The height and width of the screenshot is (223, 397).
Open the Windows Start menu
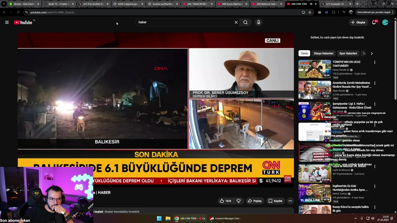(159, 218)
